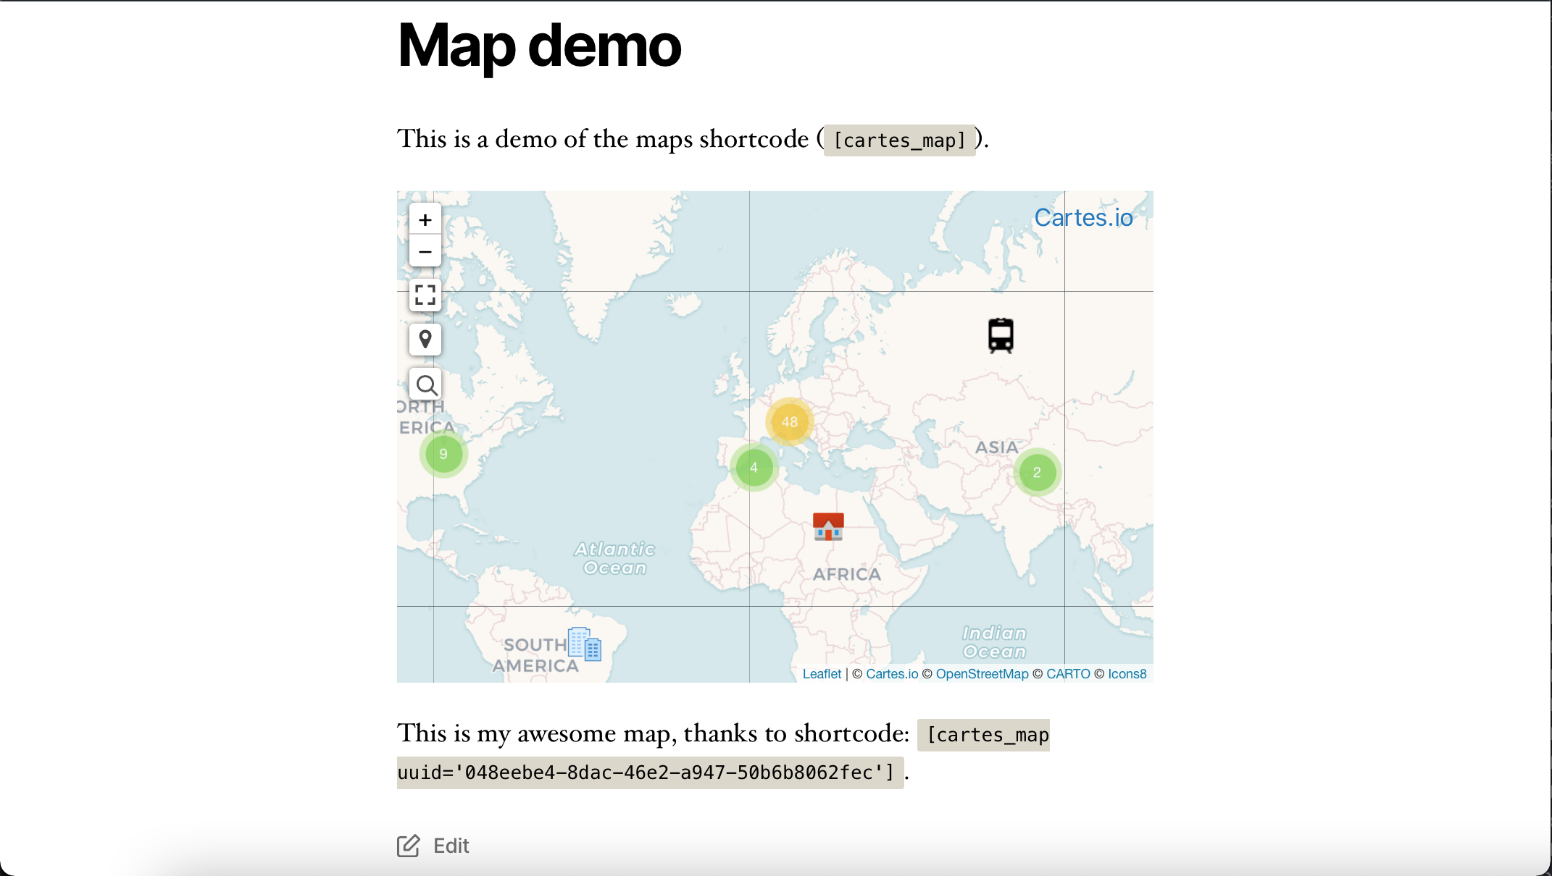The width and height of the screenshot is (1552, 876).
Task: Zoom in on the map with plus button
Action: (x=425, y=219)
